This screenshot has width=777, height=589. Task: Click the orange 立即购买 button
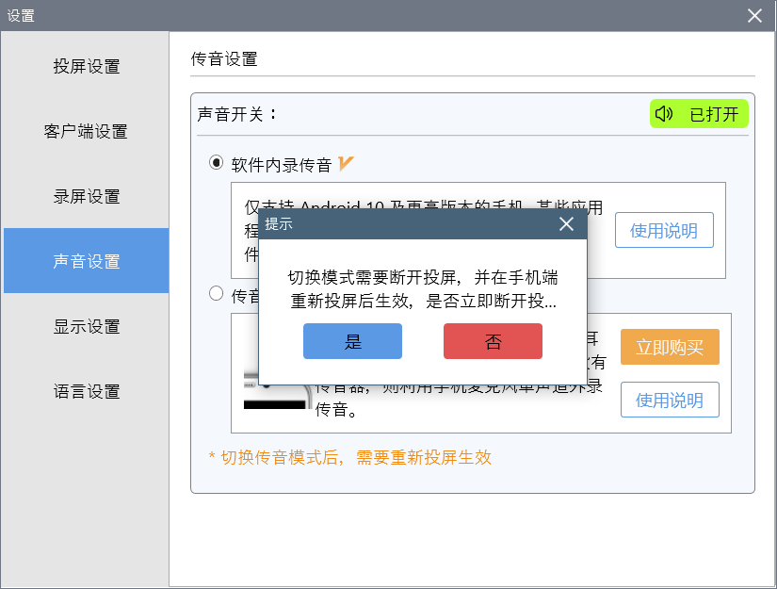point(670,347)
